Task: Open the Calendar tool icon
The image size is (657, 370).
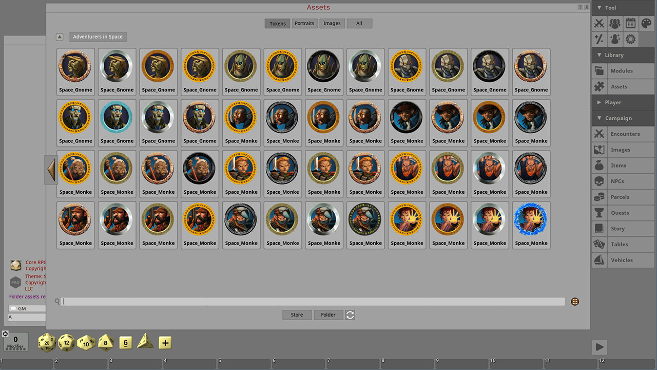Action: [630, 23]
